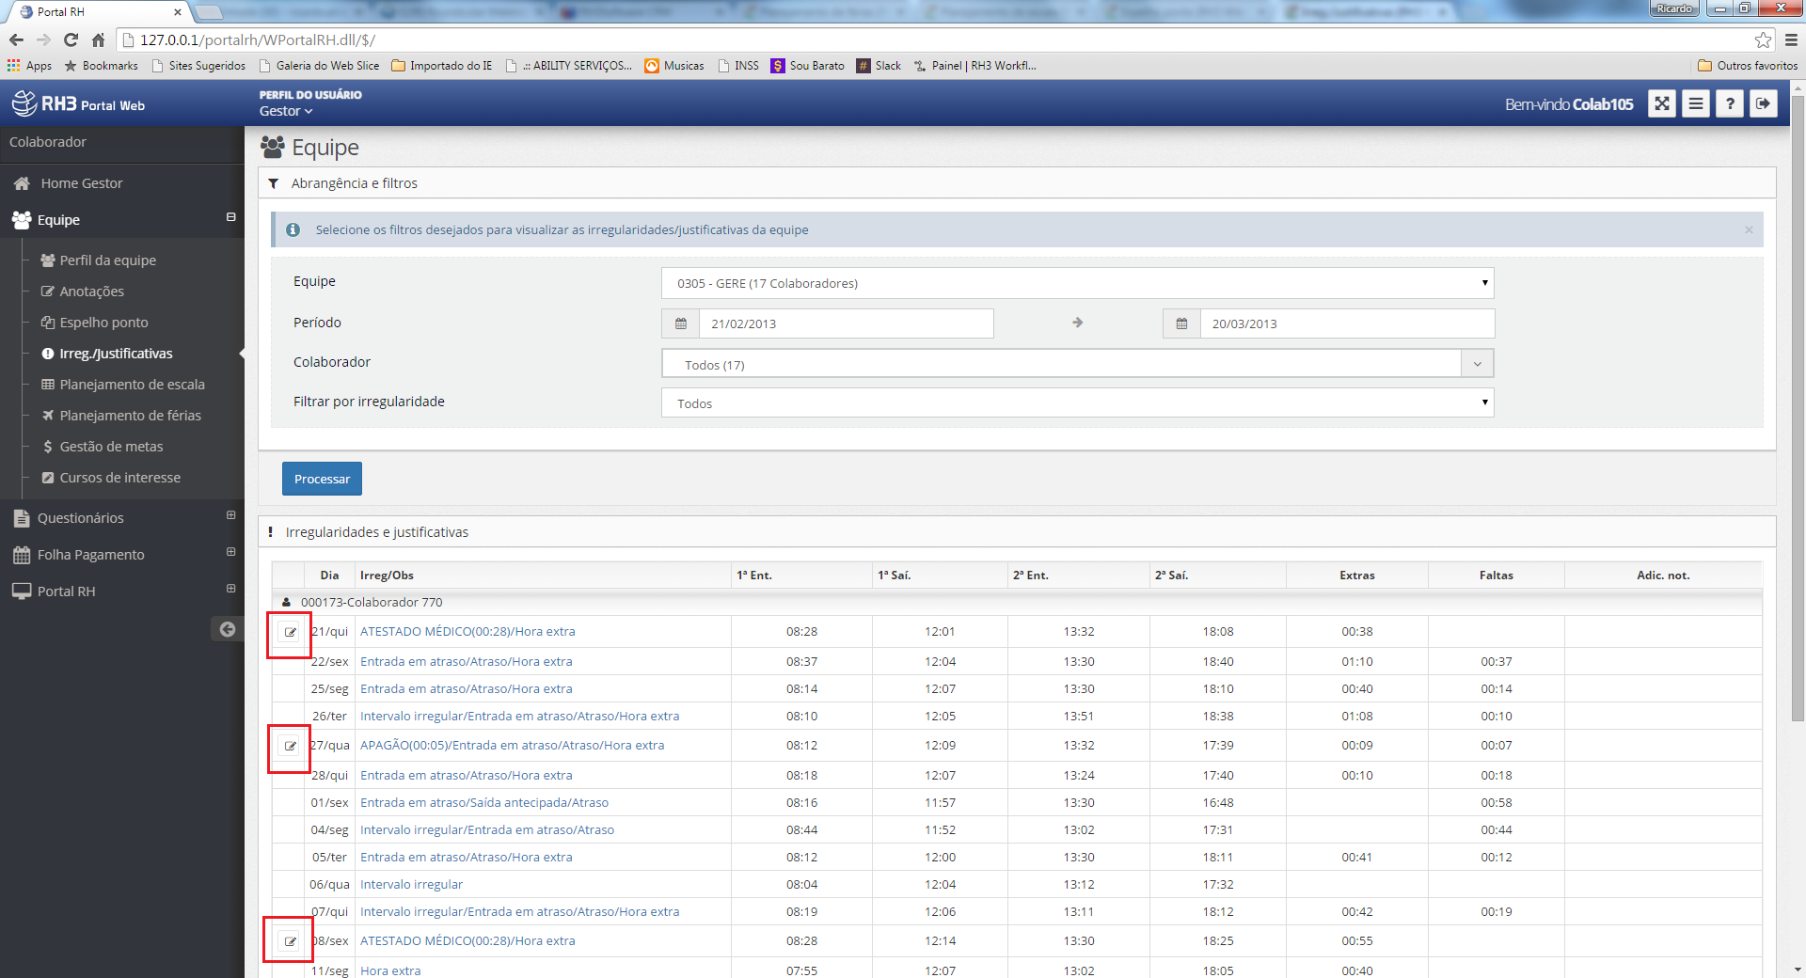The height and width of the screenshot is (978, 1806).
Task: Click the edit icon for 21/qui row
Action: click(290, 632)
